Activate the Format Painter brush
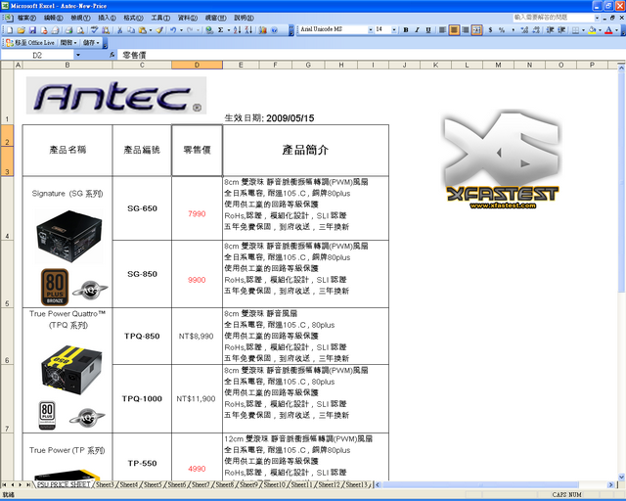This screenshot has height=501, width=626. click(159, 30)
